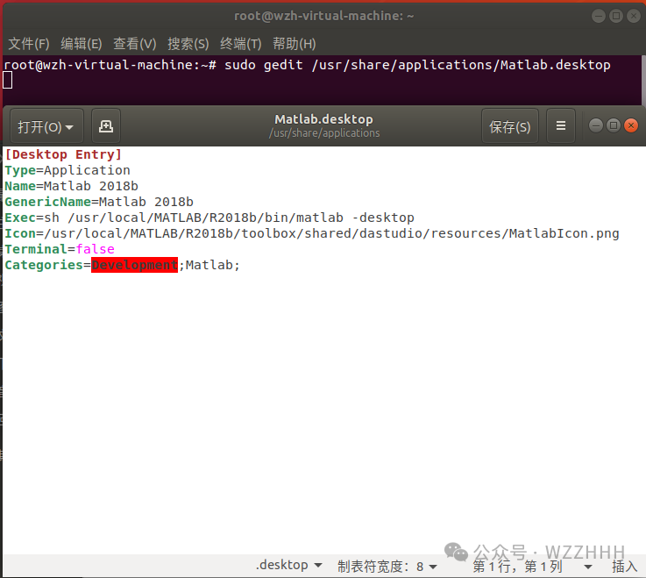Click the Matlab.desktop title in header bar
This screenshot has width=646, height=578.
(323, 119)
